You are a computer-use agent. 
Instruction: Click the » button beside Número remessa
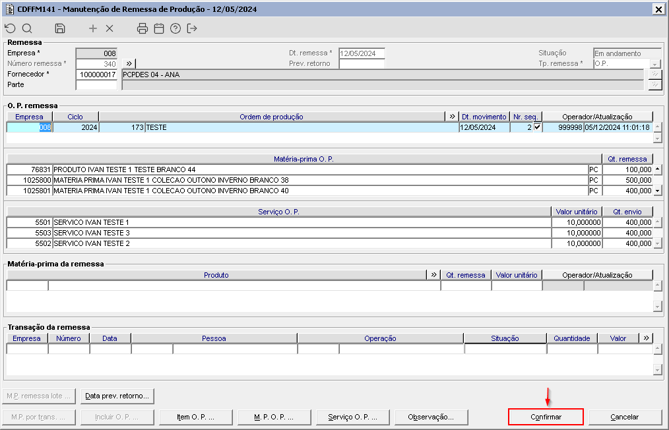pos(129,63)
